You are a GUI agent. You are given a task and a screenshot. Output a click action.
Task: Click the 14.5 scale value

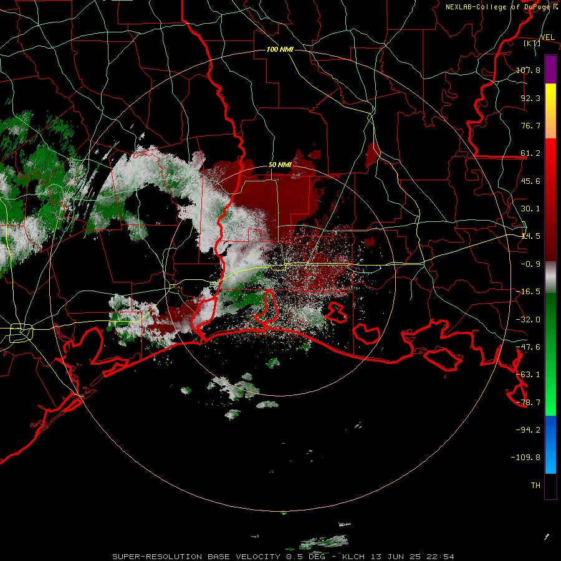pyautogui.click(x=530, y=236)
